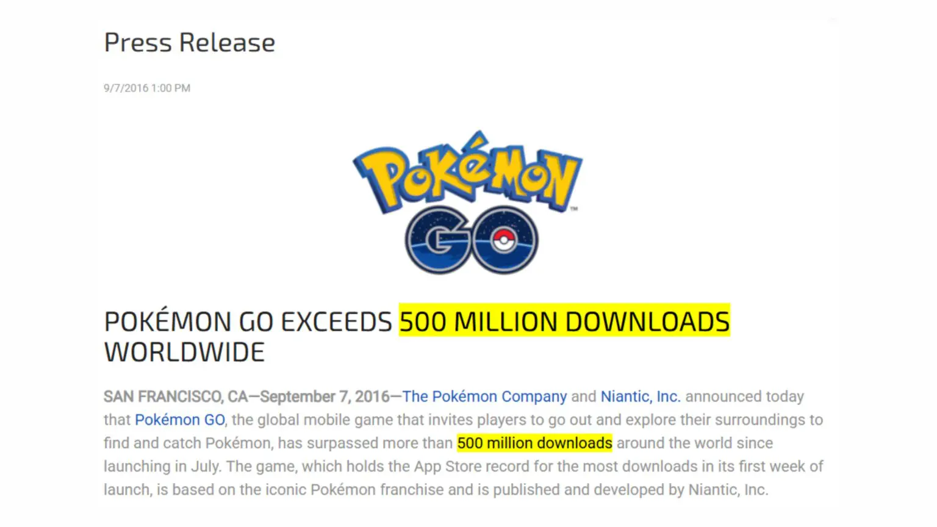The height and width of the screenshot is (527, 937).
Task: Click POKÉMON GO EXCEEDS in the headline
Action: click(x=248, y=321)
